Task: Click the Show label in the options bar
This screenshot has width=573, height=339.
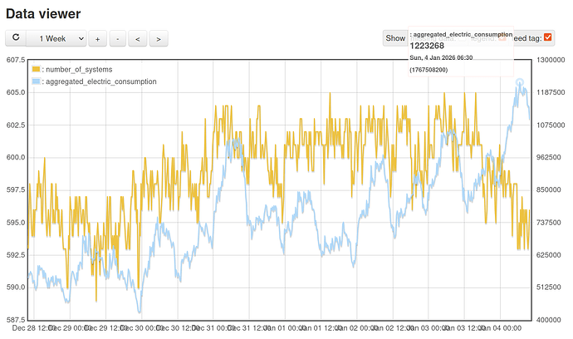Action: pos(394,37)
